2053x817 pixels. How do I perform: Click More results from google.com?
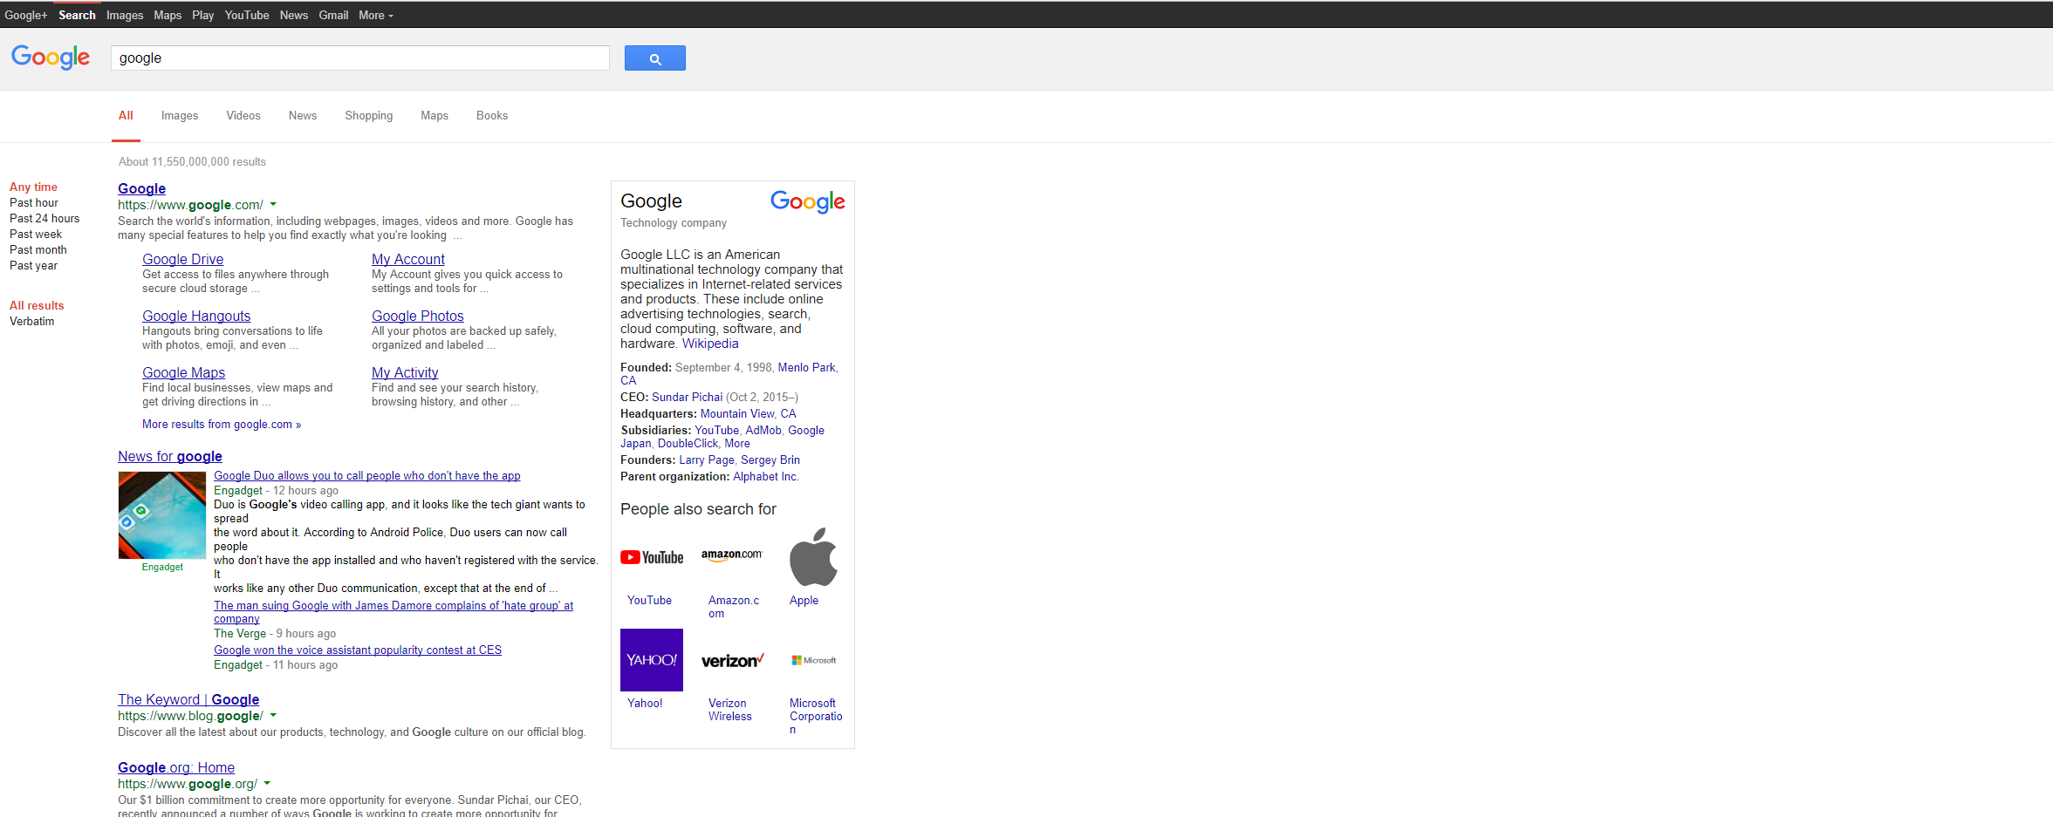221,424
